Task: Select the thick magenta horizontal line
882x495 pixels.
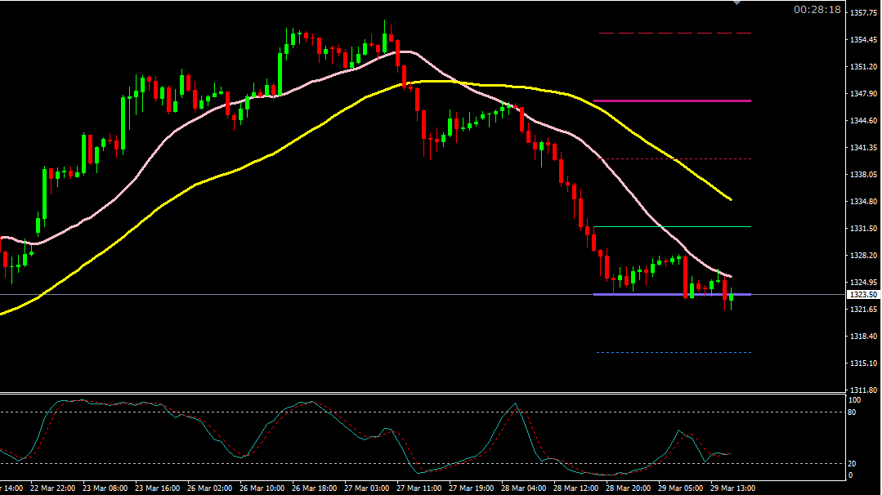Action: (672, 100)
